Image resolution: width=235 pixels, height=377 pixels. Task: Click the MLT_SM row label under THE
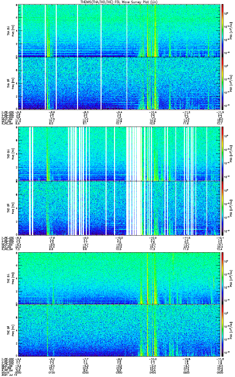(x=6, y=368)
